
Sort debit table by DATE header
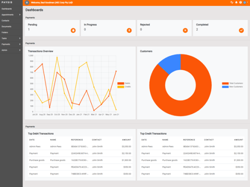click(32, 140)
